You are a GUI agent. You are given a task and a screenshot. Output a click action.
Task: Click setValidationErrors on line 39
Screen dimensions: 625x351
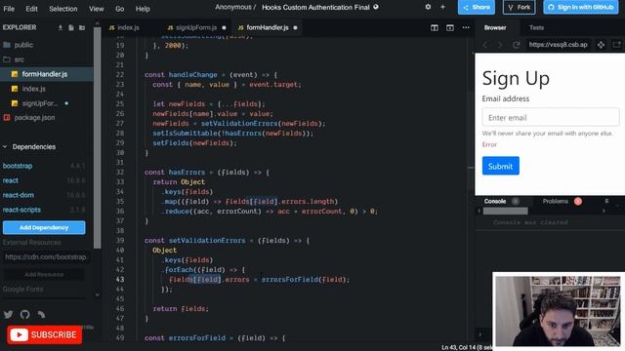(207, 241)
